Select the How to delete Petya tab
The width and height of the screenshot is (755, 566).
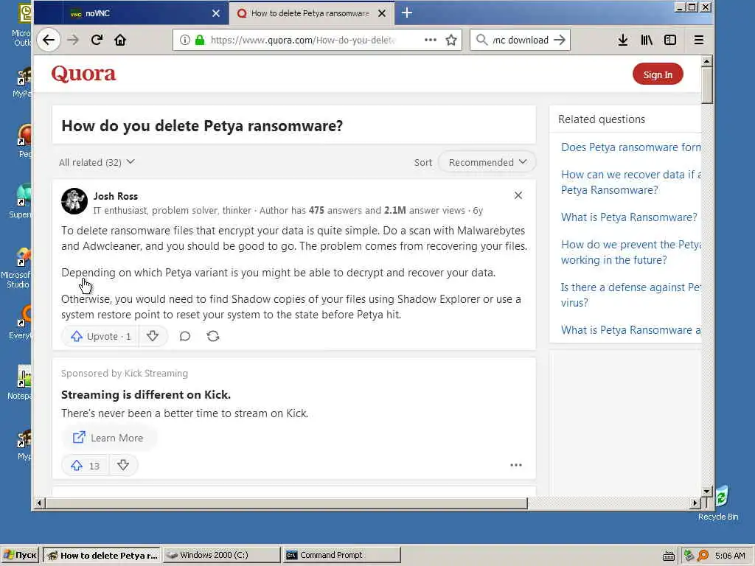(312, 13)
